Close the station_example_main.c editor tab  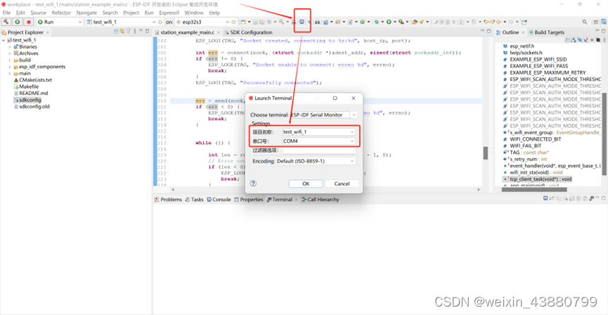tap(219, 32)
